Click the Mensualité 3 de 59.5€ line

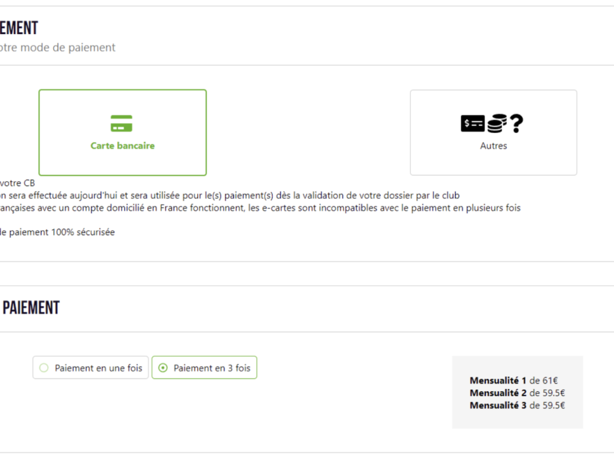tap(517, 405)
